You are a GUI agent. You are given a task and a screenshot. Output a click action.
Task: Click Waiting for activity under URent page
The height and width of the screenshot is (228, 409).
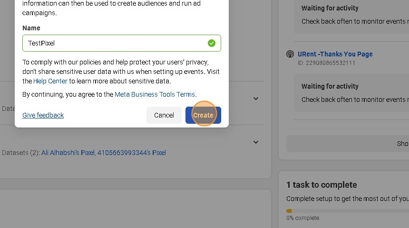tap(330, 86)
